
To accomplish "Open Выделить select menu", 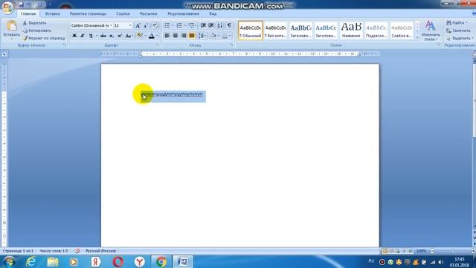I will [460, 38].
